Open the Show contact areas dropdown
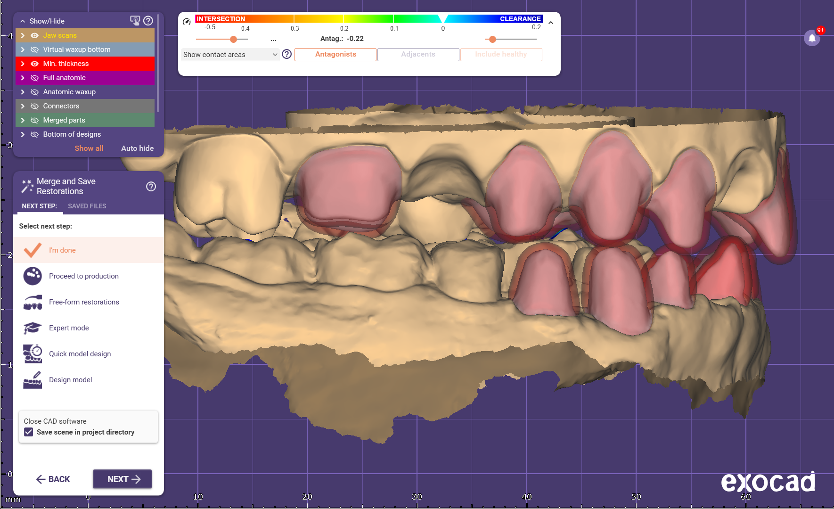 point(230,55)
